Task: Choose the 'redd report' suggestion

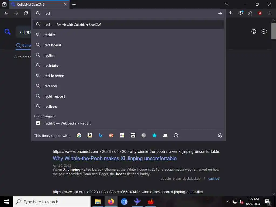Action: tap(128, 96)
